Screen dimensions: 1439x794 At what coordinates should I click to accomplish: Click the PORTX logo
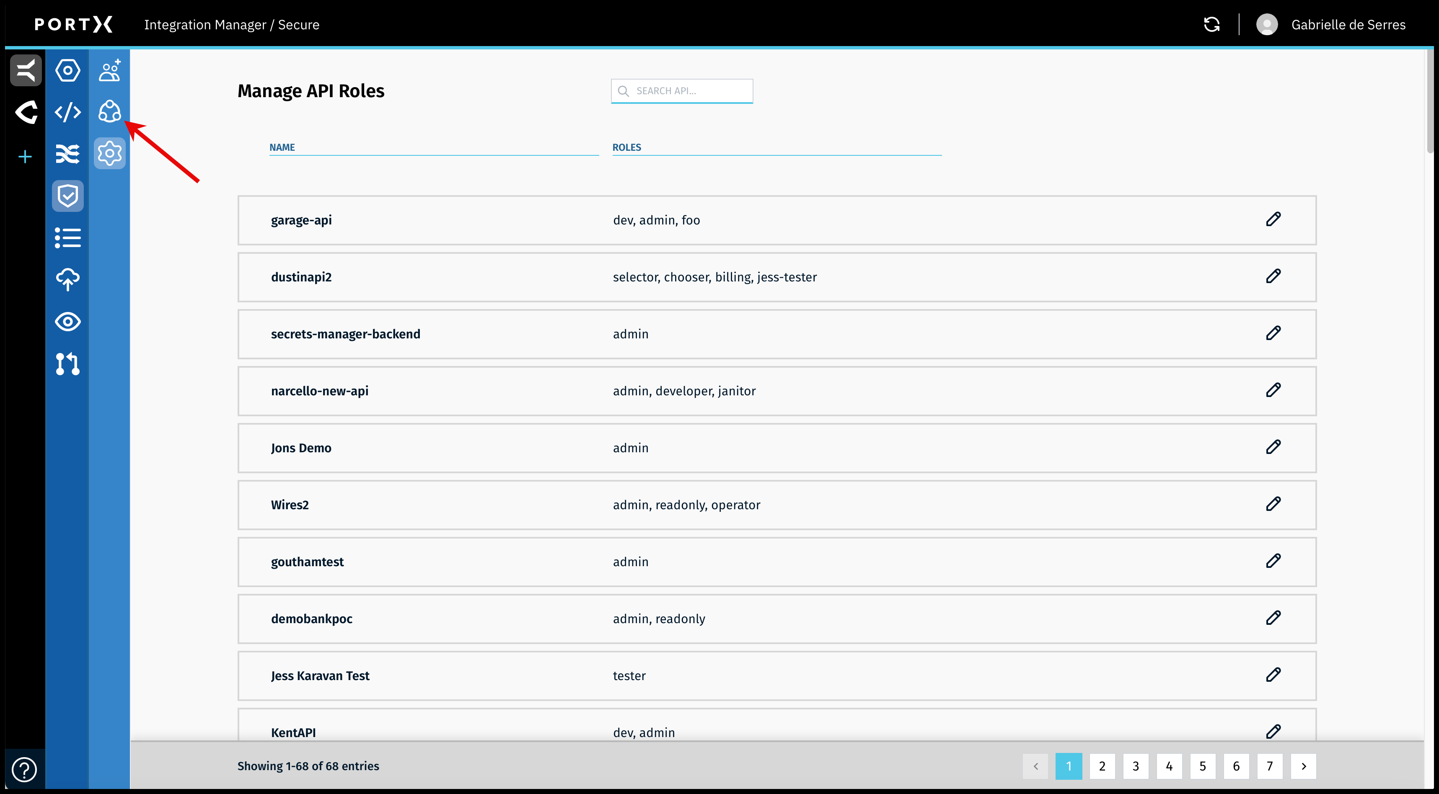click(73, 24)
